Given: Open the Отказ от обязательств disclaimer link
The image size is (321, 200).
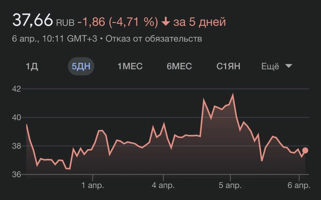Looking at the screenshot, I should click(x=154, y=39).
